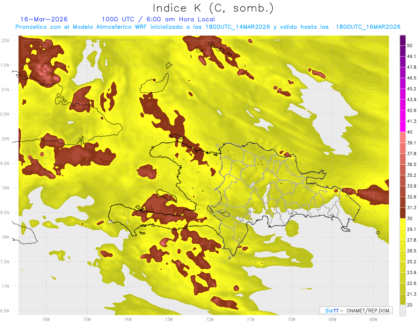Click the colorbar value 26.5
Image resolution: width=419 pixels, height=324 pixels.
point(412,251)
